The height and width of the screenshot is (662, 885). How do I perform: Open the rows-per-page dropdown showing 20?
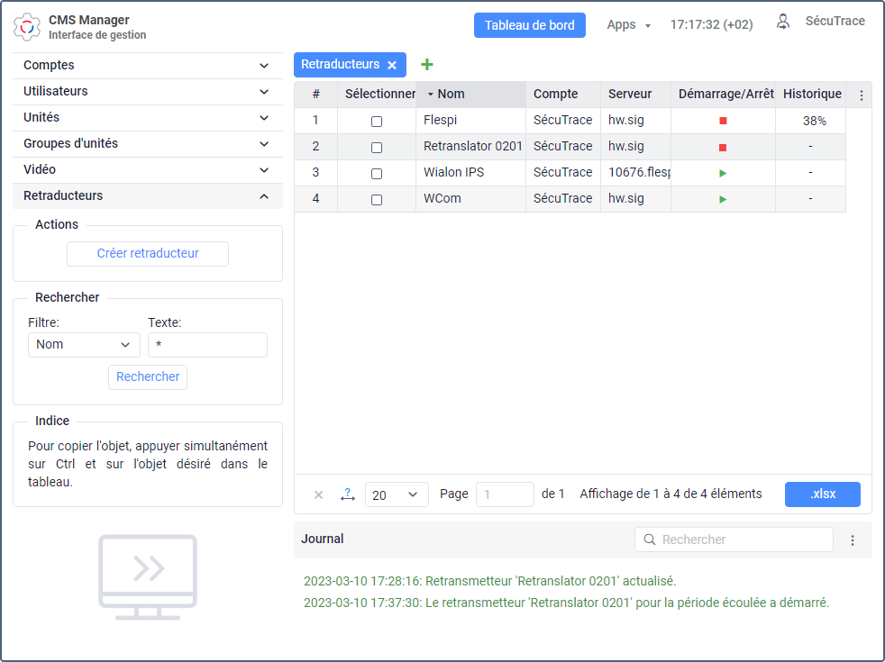click(x=397, y=494)
